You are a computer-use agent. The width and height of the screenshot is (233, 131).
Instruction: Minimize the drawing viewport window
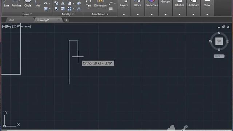tap(219, 27)
